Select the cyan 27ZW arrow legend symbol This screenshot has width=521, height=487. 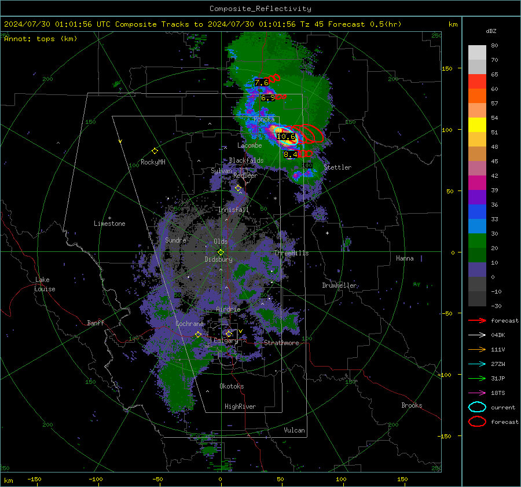pyautogui.click(x=477, y=364)
